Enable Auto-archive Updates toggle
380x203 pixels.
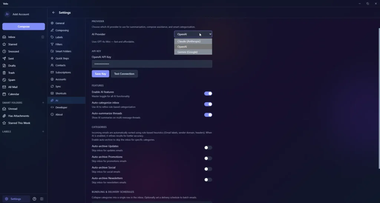[x=208, y=147]
